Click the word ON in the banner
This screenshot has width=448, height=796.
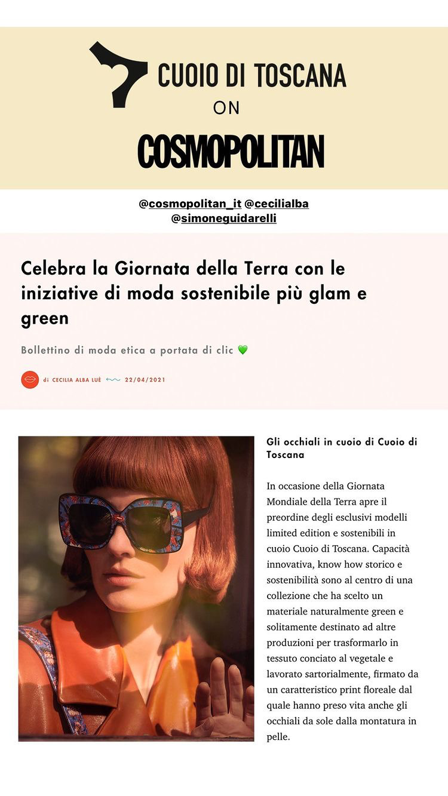point(226,108)
